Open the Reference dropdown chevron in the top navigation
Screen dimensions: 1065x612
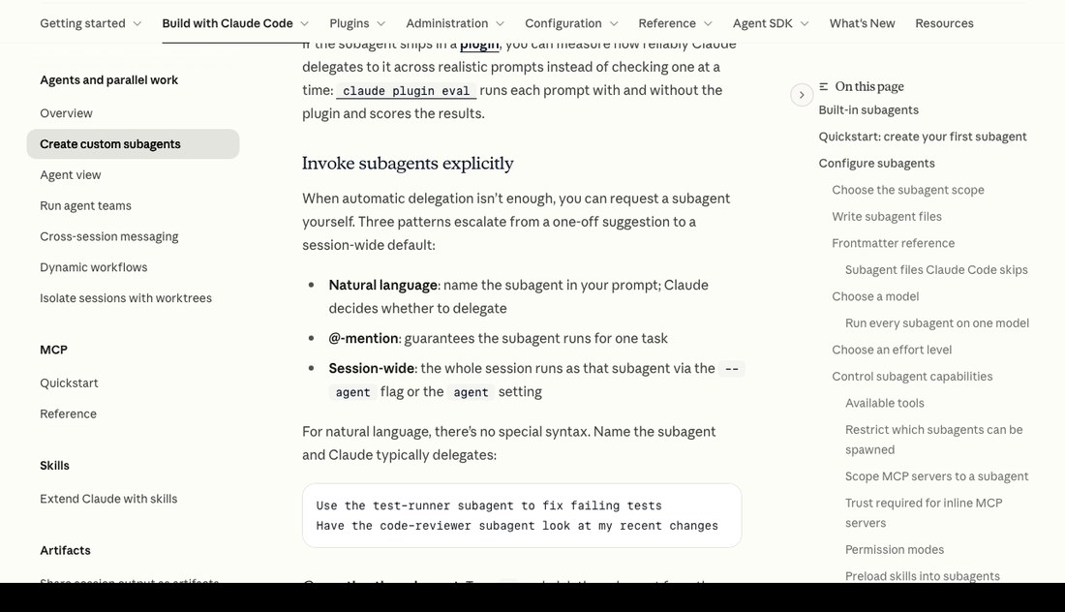coord(708,24)
